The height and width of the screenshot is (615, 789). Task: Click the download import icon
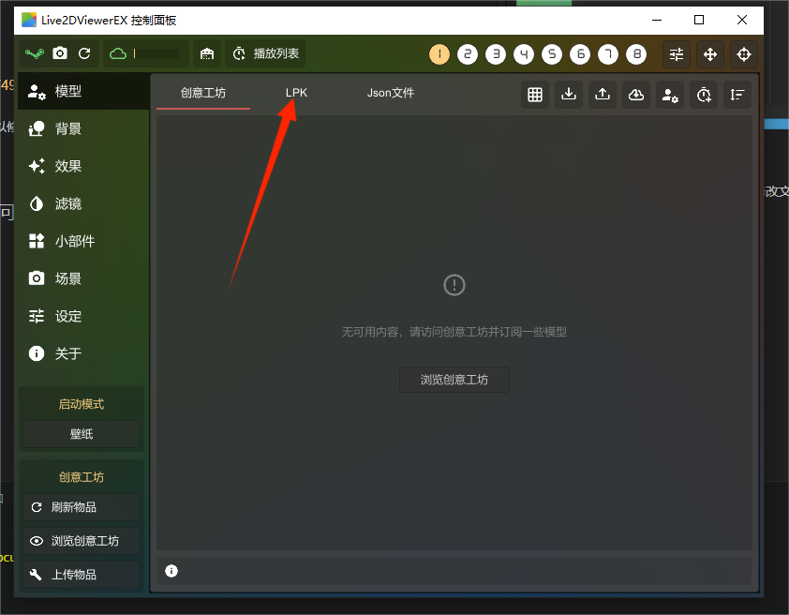[x=569, y=95]
